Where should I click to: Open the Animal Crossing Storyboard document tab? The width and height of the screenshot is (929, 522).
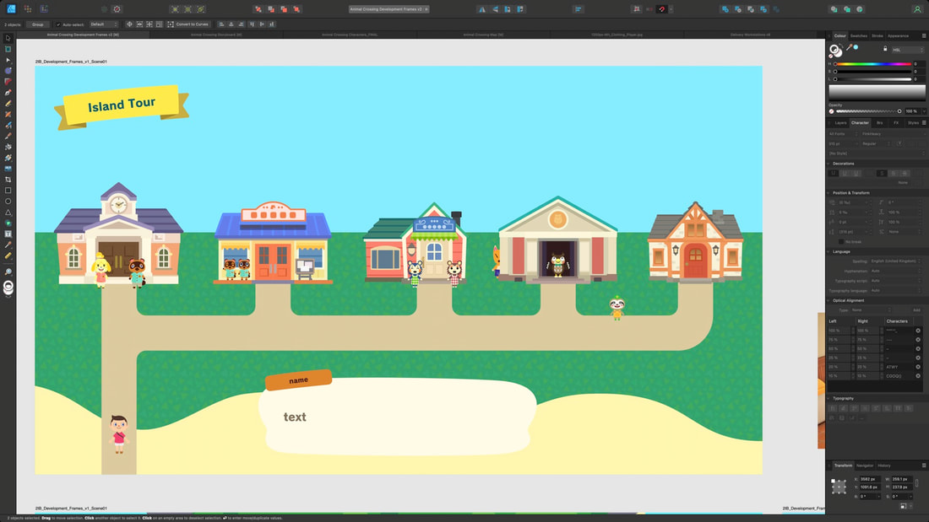point(216,35)
